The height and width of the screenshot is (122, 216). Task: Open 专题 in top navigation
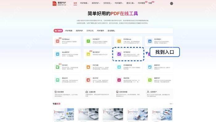[150, 3]
